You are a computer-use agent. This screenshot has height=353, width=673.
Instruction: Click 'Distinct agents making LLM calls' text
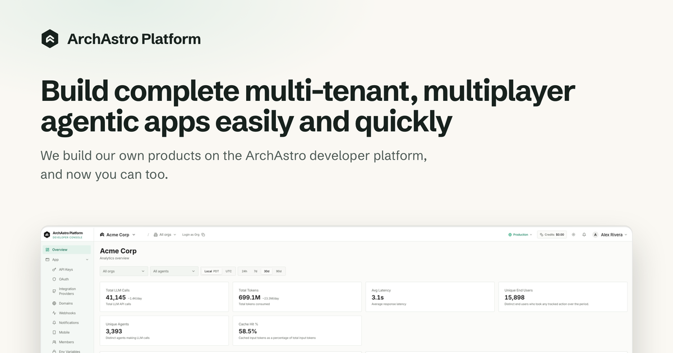click(128, 338)
